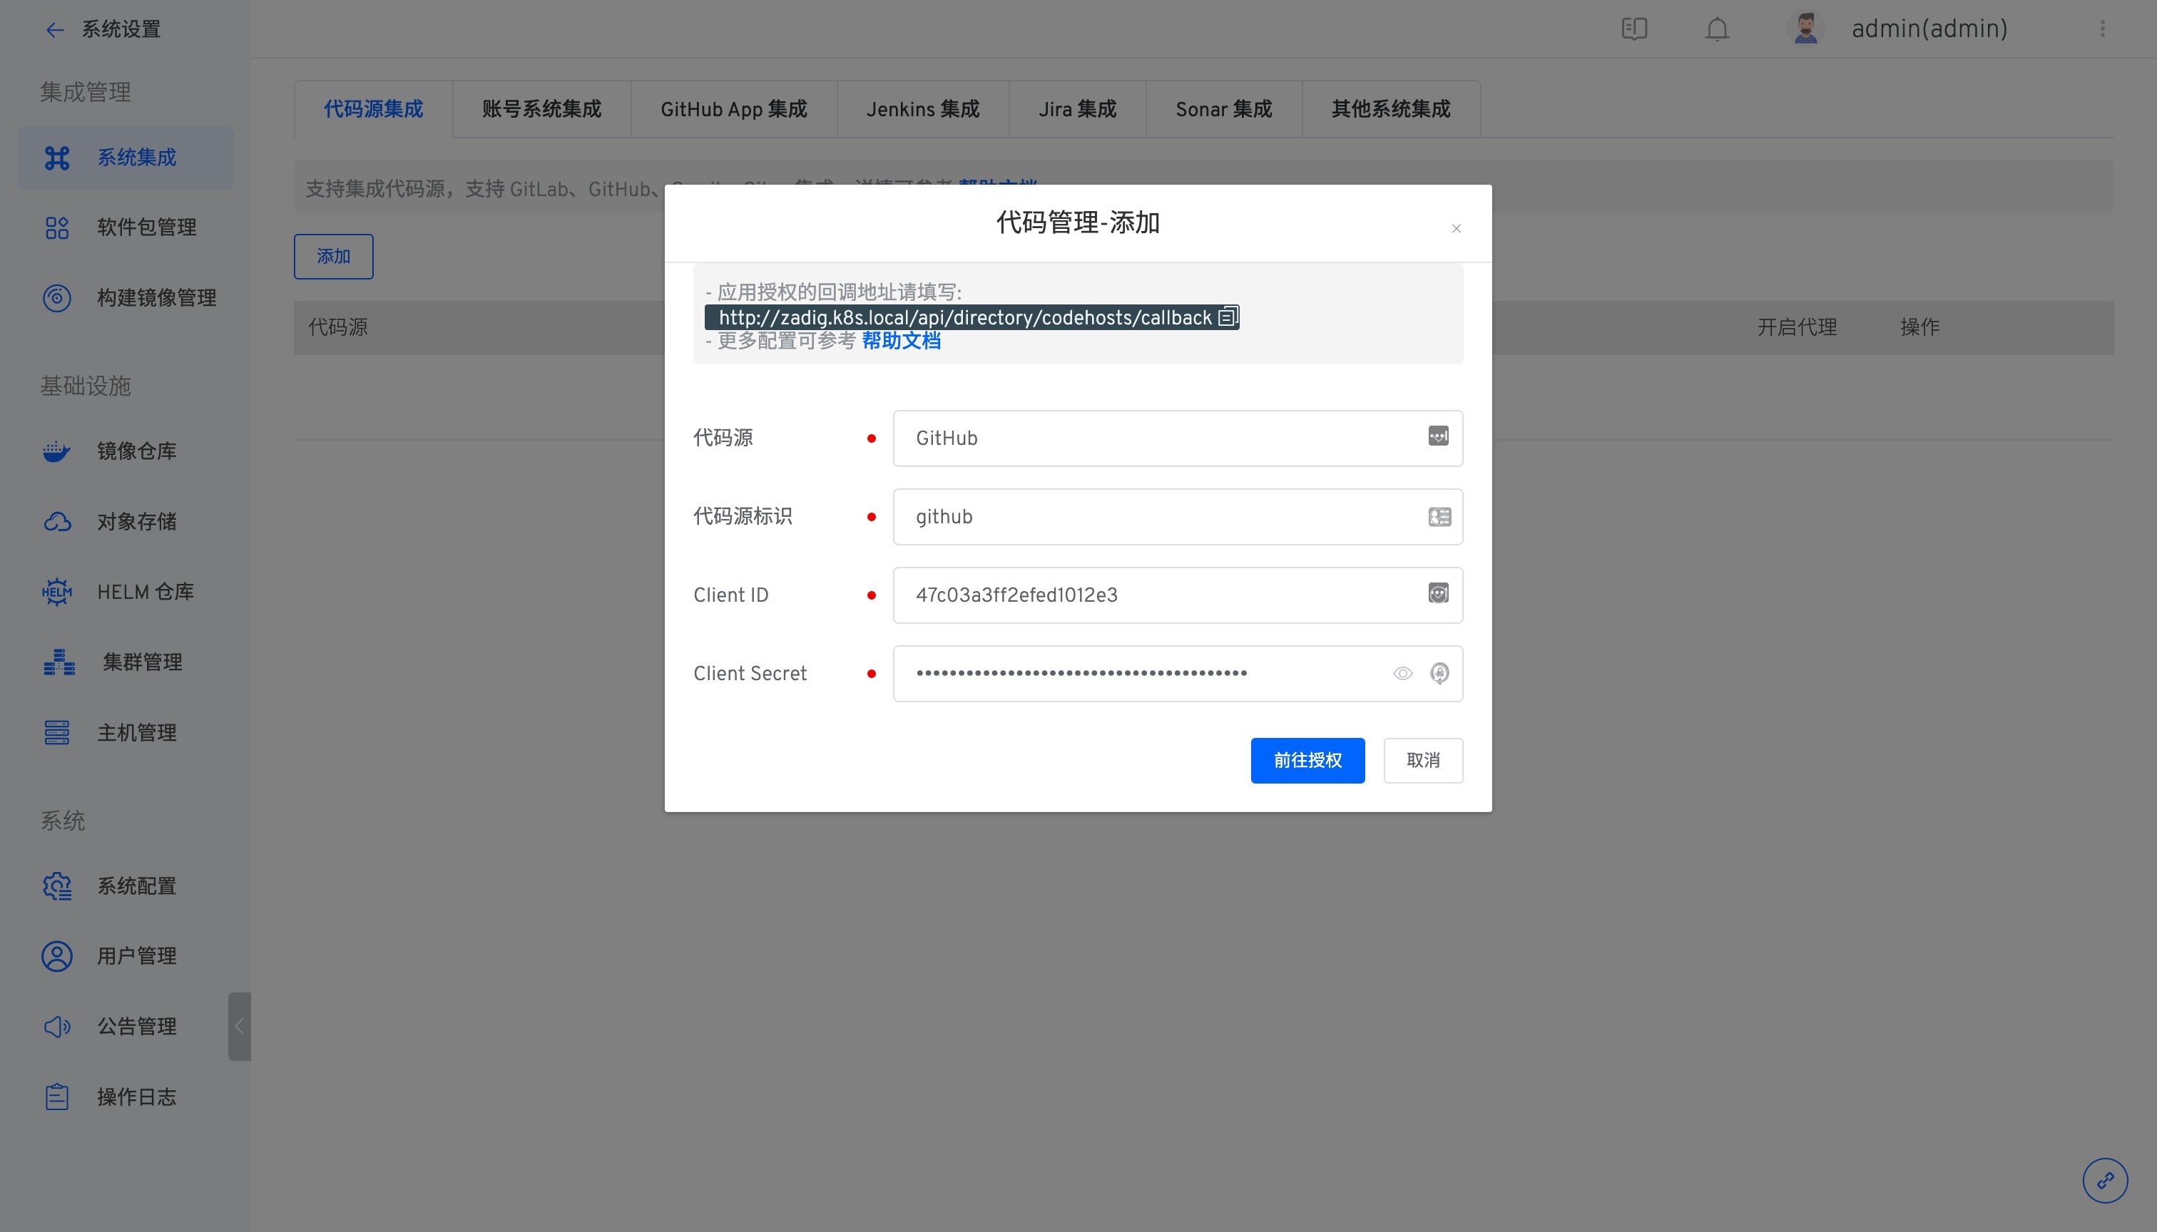
Task: Click the 添加 button behind the dialog
Action: click(334, 257)
